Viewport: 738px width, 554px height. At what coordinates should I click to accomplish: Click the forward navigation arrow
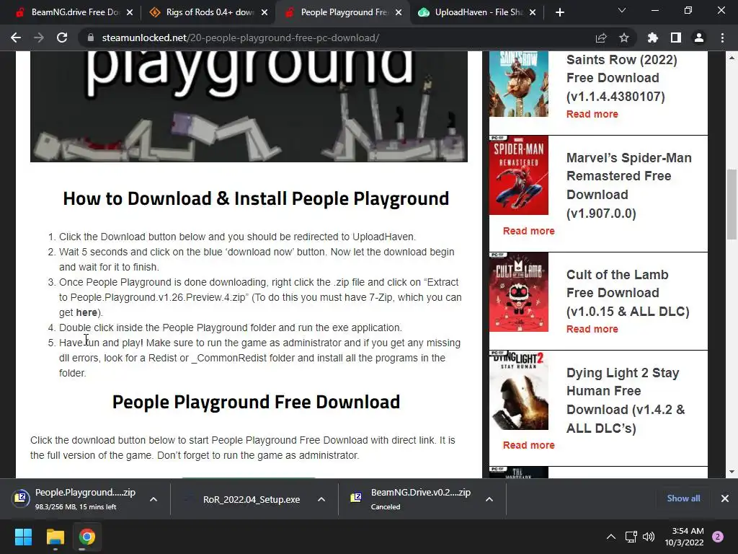(x=39, y=38)
